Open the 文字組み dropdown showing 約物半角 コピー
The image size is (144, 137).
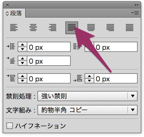pyautogui.click(x=88, y=110)
